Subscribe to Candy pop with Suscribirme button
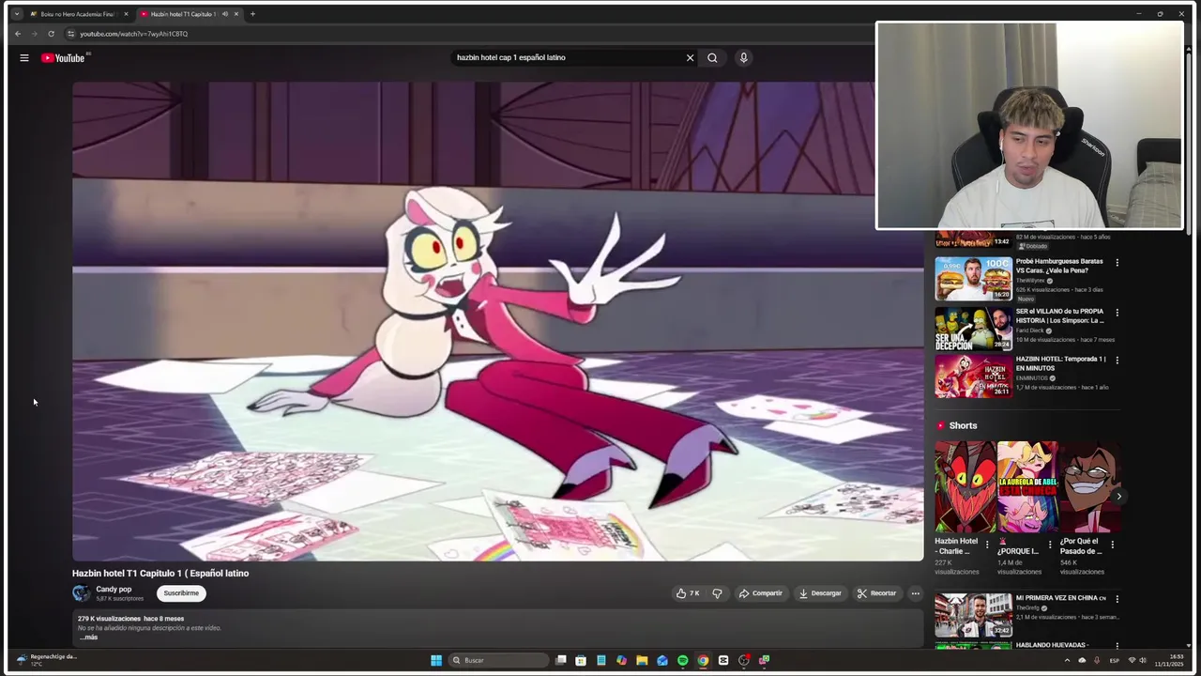Viewport: 1201px width, 676px height. tap(181, 593)
